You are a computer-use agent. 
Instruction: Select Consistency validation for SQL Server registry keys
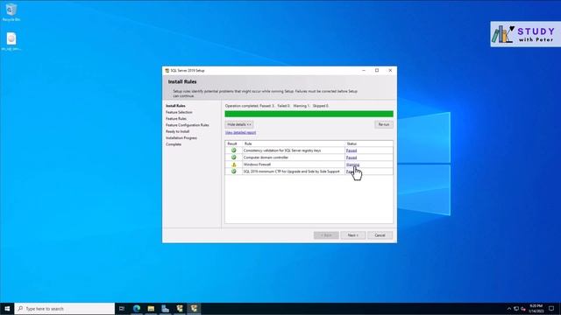tap(282, 150)
